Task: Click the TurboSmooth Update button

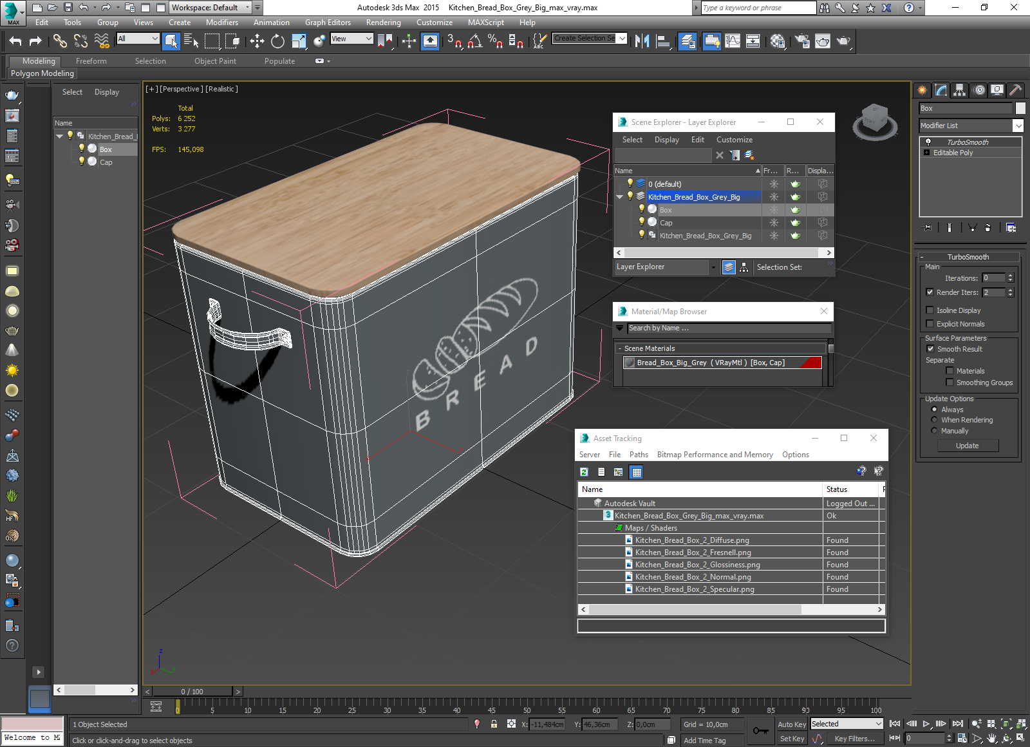Action: (x=967, y=446)
